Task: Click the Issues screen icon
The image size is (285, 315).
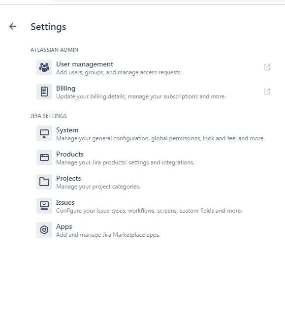Action: pyautogui.click(x=44, y=206)
